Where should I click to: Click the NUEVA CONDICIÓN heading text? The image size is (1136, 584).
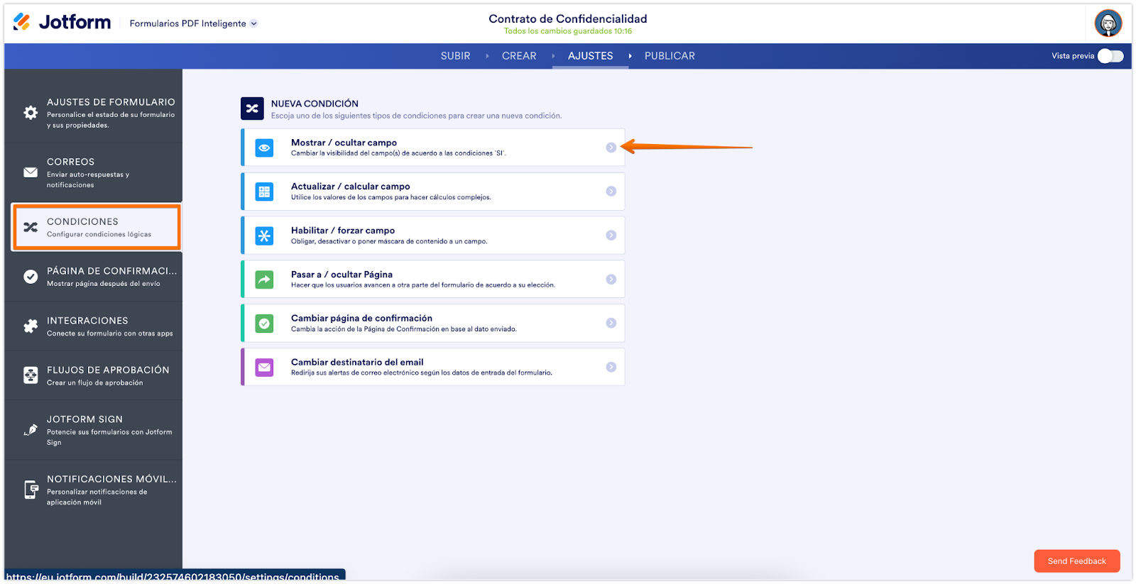point(315,104)
